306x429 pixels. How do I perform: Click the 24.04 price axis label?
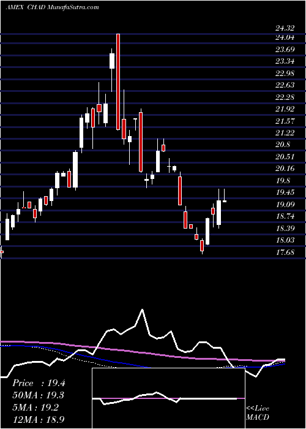pyautogui.click(x=285, y=37)
